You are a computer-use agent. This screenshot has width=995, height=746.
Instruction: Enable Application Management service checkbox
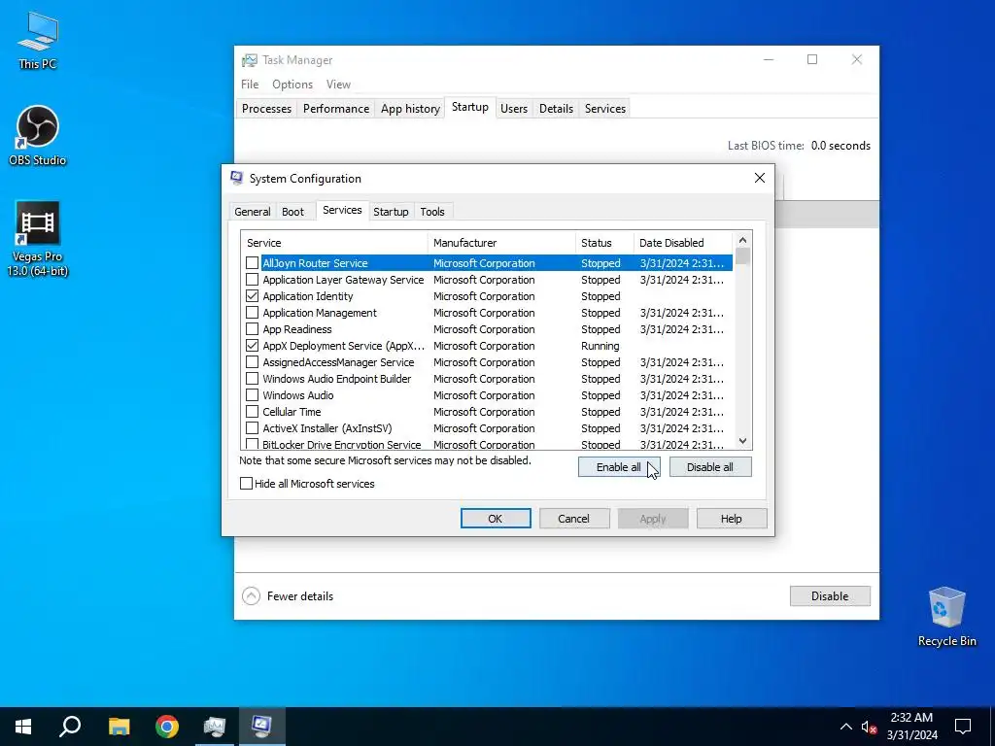point(252,312)
